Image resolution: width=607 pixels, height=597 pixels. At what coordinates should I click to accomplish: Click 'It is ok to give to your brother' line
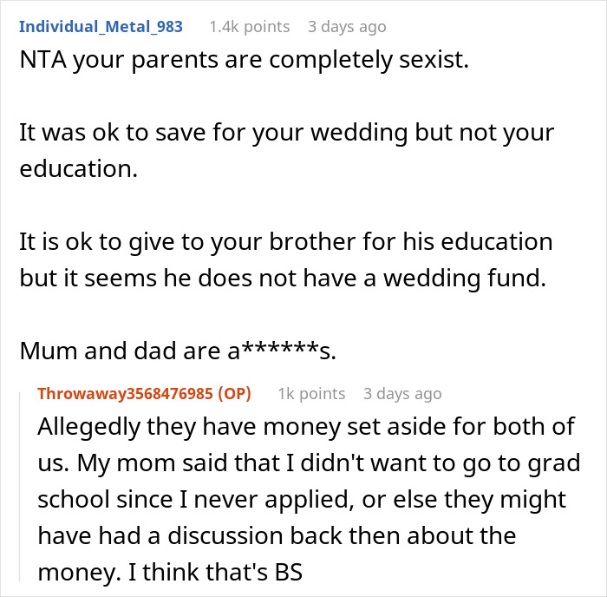click(286, 241)
